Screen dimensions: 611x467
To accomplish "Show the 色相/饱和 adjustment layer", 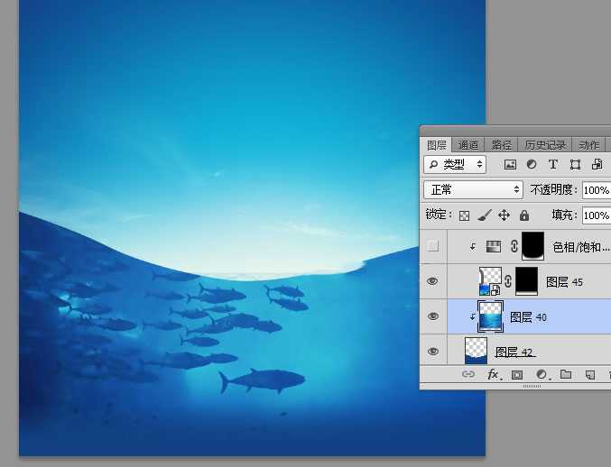I will [x=433, y=246].
